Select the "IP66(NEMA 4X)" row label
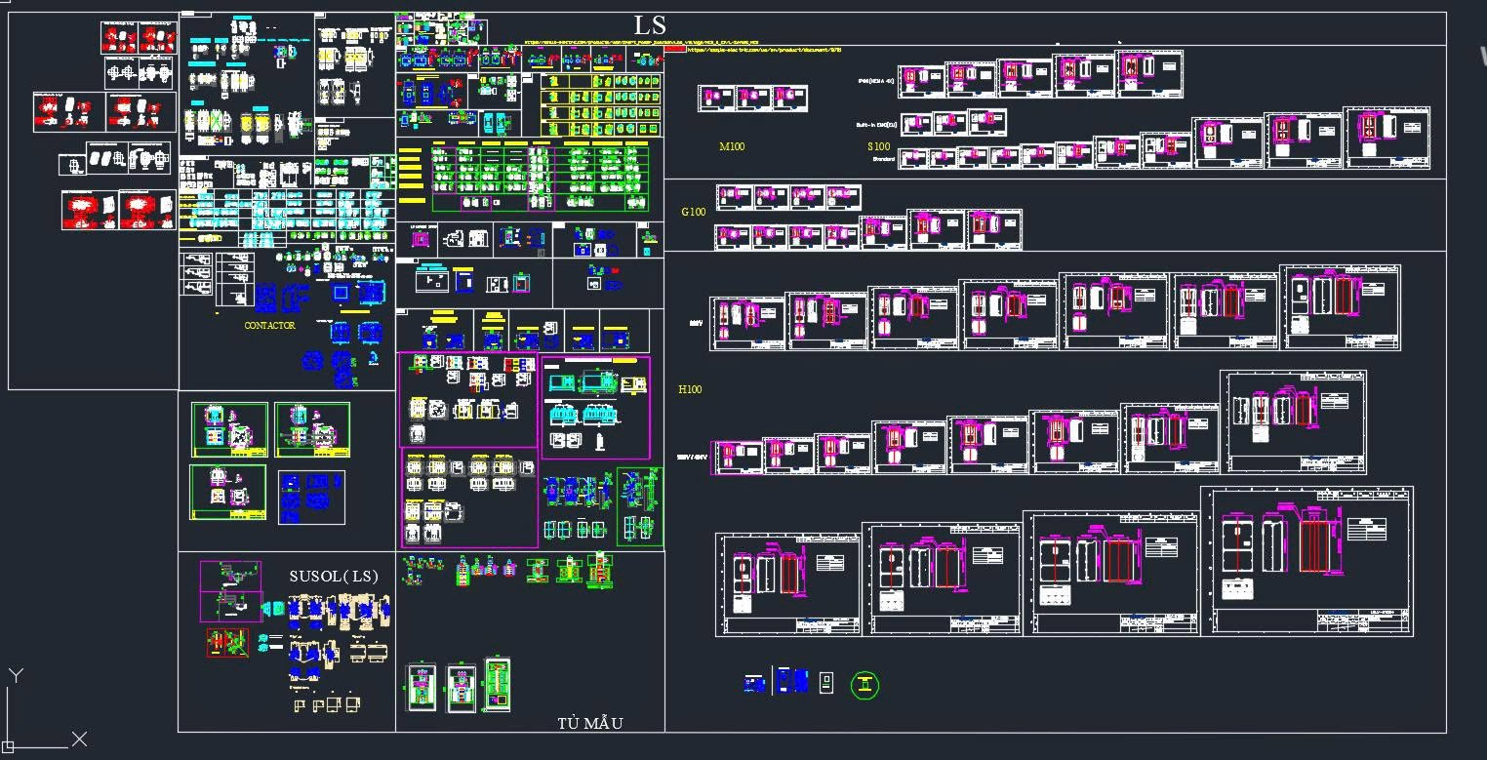Viewport: 1487px width, 760px height. point(876,82)
